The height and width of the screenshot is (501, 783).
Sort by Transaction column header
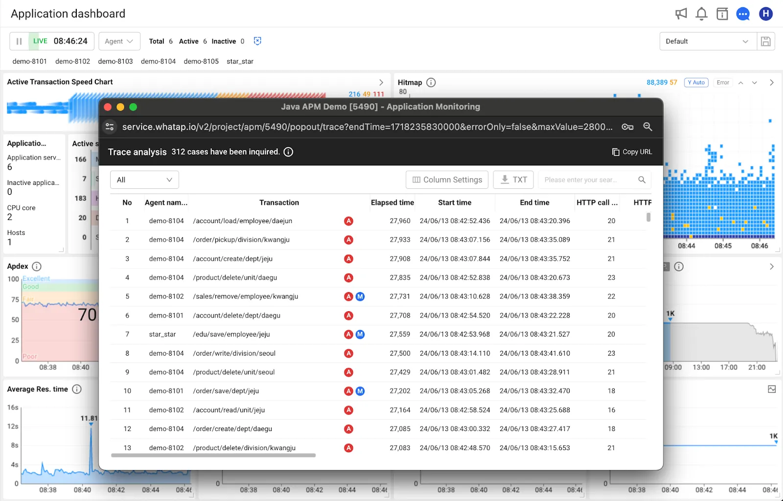(279, 203)
